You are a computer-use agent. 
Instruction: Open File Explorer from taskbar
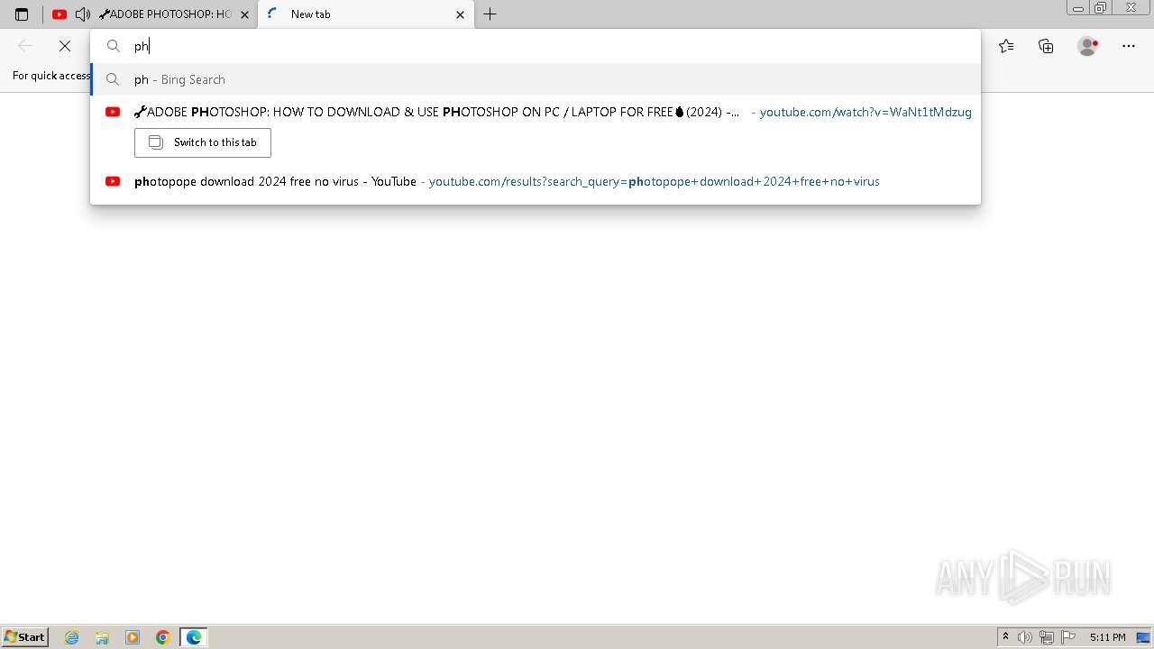pos(102,637)
